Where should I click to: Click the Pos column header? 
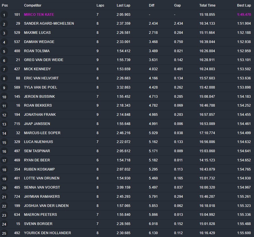(x=5, y=5)
